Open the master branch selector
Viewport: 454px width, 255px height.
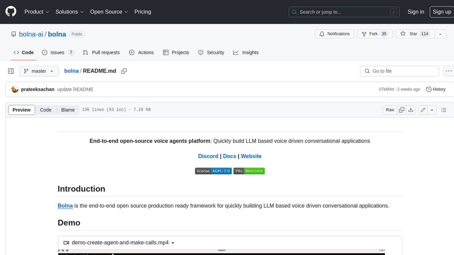[x=39, y=71]
